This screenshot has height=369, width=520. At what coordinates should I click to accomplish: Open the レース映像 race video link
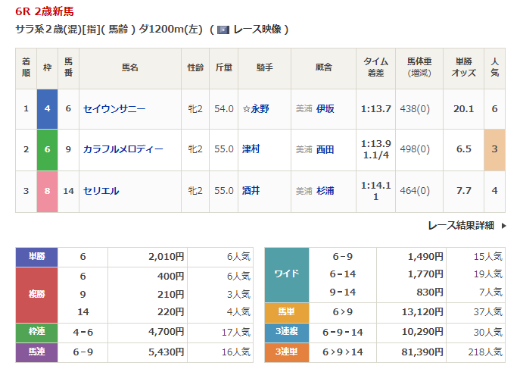pyautogui.click(x=257, y=30)
